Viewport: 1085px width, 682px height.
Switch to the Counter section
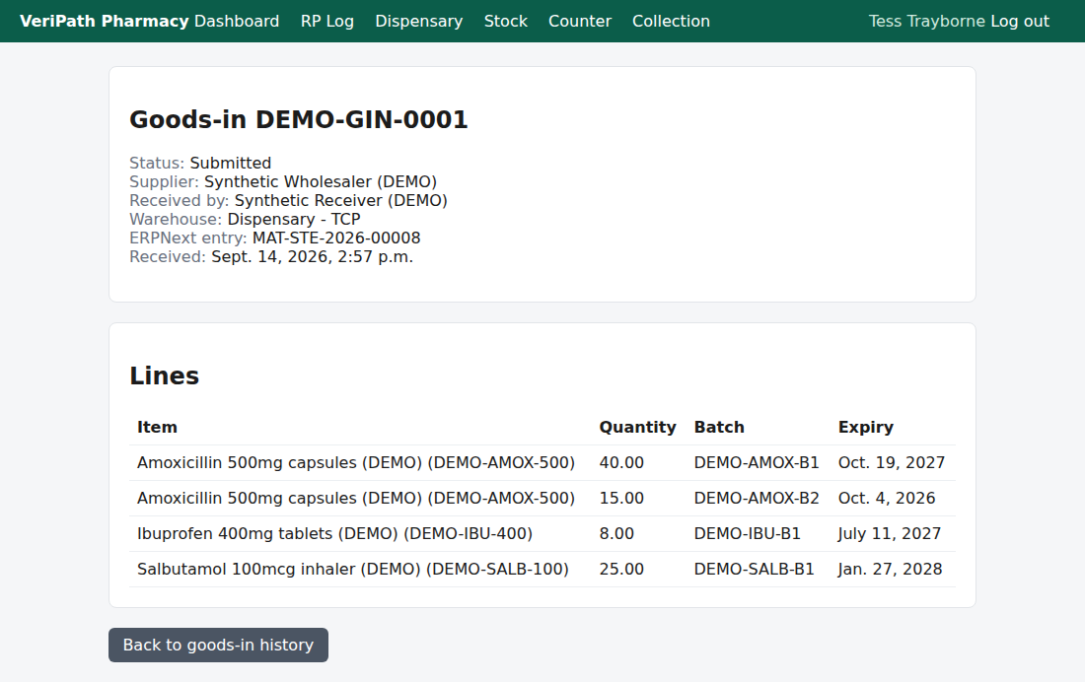click(580, 22)
